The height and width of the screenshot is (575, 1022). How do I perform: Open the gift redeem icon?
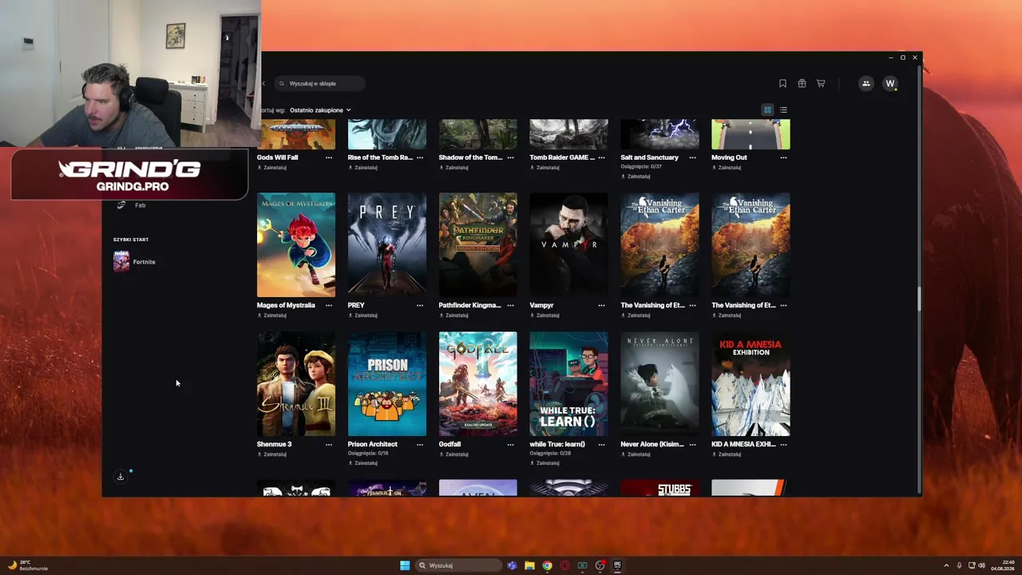[x=802, y=83]
